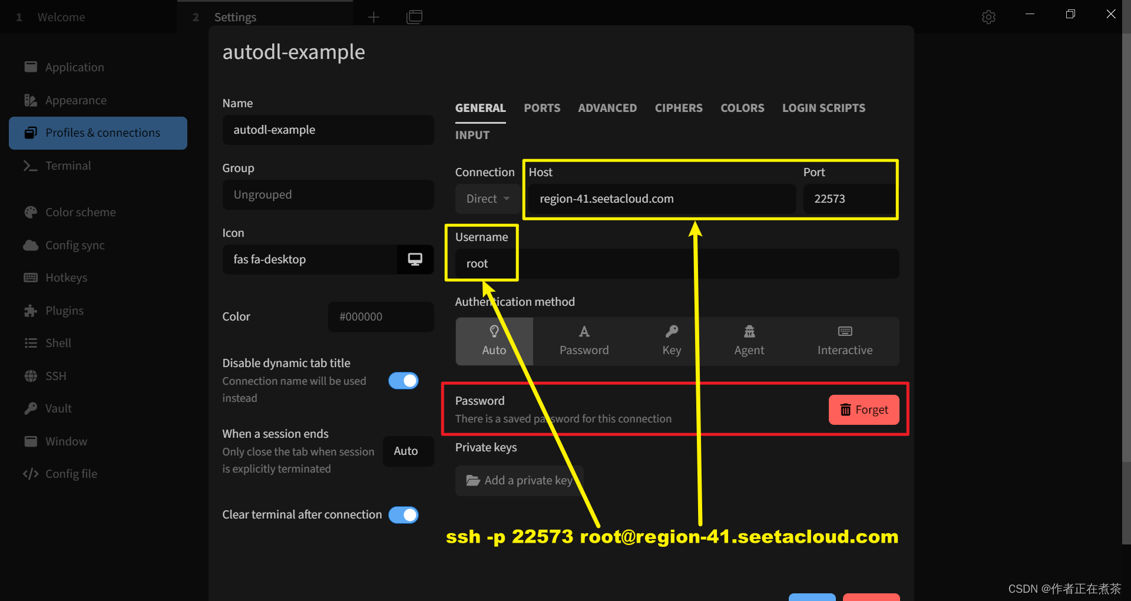1131x601 pixels.
Task: Select the GENERAL profile tab
Action: [x=480, y=108]
